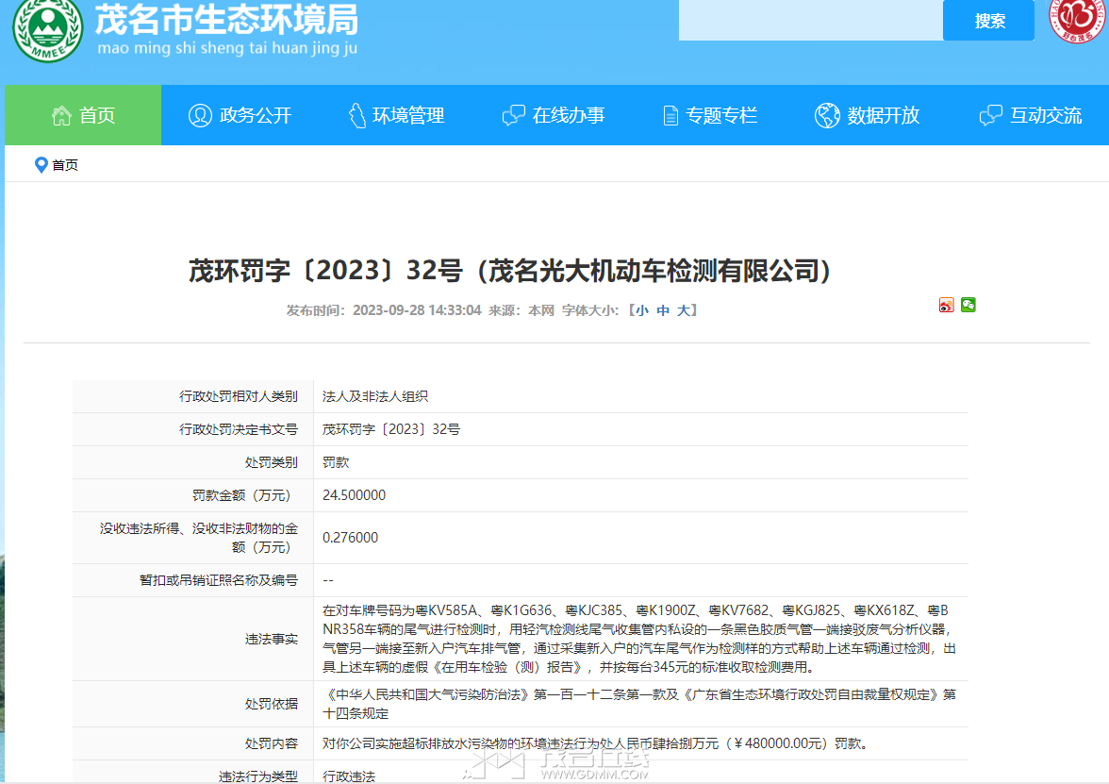Open the 在线办事 menu item
The height and width of the screenshot is (784, 1109).
point(554,115)
